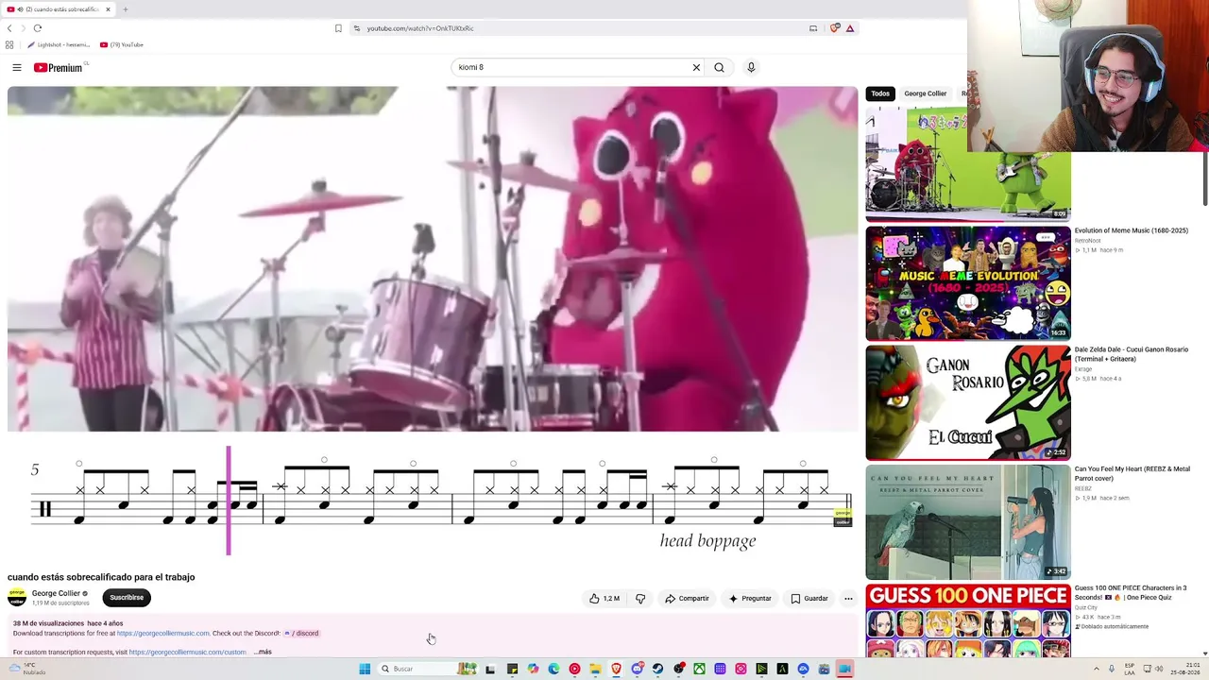This screenshot has height=680, width=1209.
Task: Open Steam from the taskbar
Action: pyautogui.click(x=658, y=669)
